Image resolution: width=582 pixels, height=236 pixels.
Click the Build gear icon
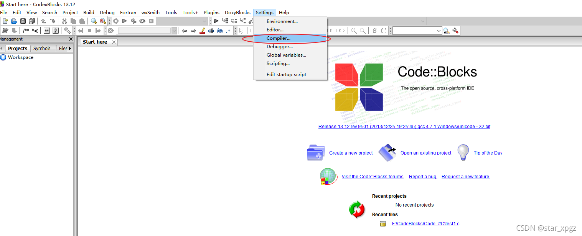(x=115, y=21)
